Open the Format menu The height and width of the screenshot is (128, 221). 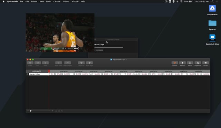click(x=34, y=1)
